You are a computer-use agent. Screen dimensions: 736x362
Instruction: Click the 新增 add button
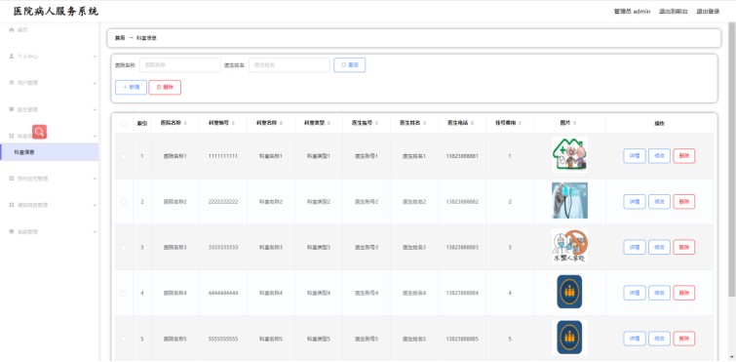(x=131, y=88)
